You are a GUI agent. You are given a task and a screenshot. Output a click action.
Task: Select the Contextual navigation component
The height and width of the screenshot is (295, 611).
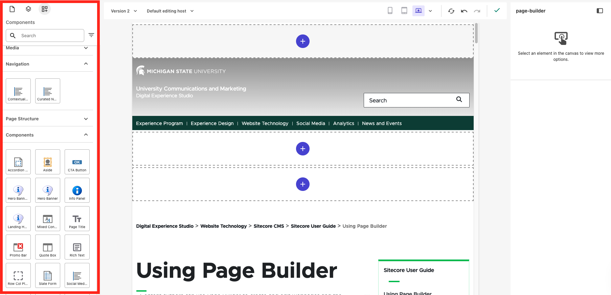click(x=18, y=91)
